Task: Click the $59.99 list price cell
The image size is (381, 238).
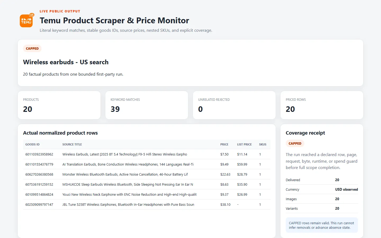Action: pyautogui.click(x=242, y=164)
